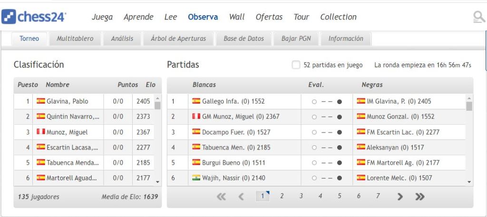Click India flag beside Wajih, Nassir
Image resolution: width=487 pixels, height=217 pixels.
coord(196,178)
